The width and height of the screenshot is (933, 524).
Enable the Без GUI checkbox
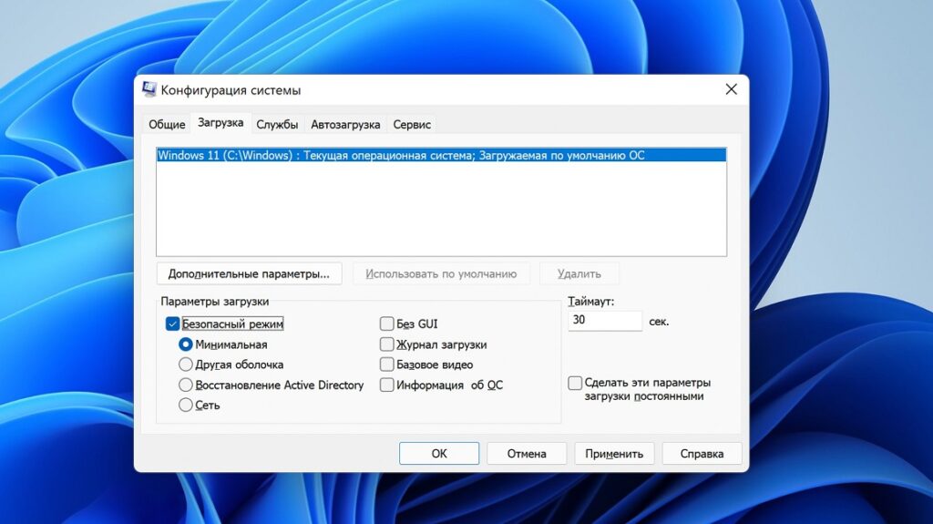386,324
